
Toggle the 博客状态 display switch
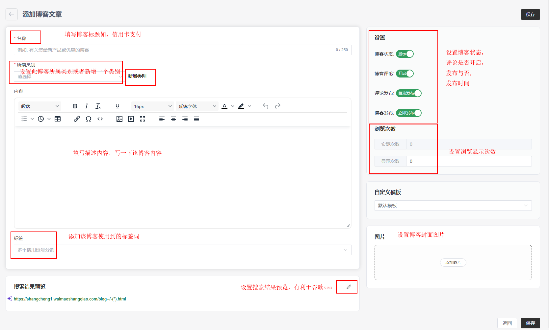click(x=405, y=54)
